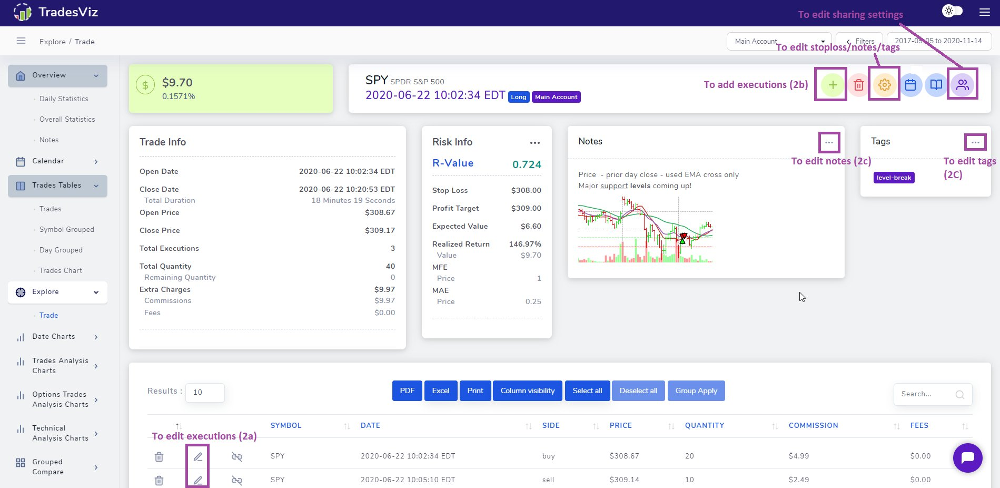
Task: Open Symbol Grouped table
Action: 67,229
